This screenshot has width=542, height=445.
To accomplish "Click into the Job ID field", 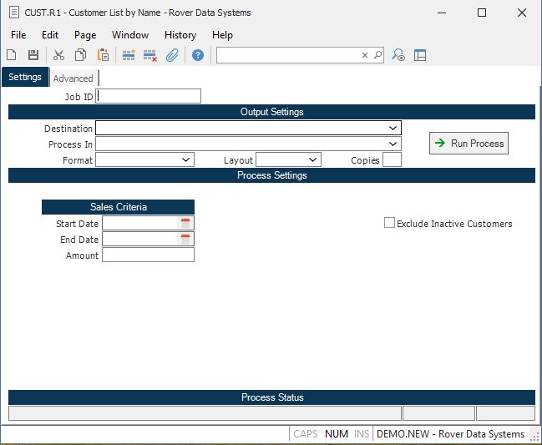I will tap(149, 96).
